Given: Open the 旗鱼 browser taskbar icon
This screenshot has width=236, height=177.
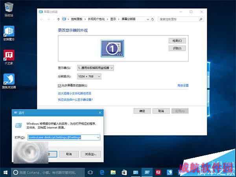Looking at the screenshot, I should pyautogui.click(x=170, y=173).
